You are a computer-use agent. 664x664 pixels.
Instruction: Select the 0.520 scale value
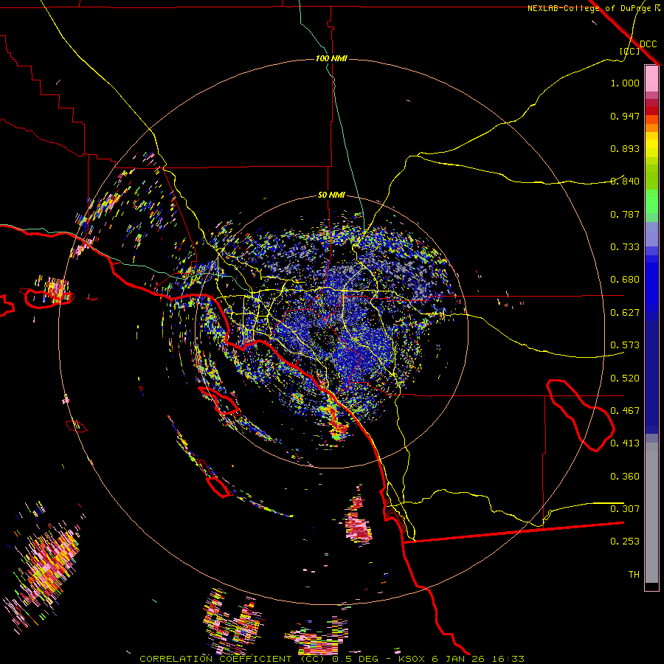click(625, 378)
